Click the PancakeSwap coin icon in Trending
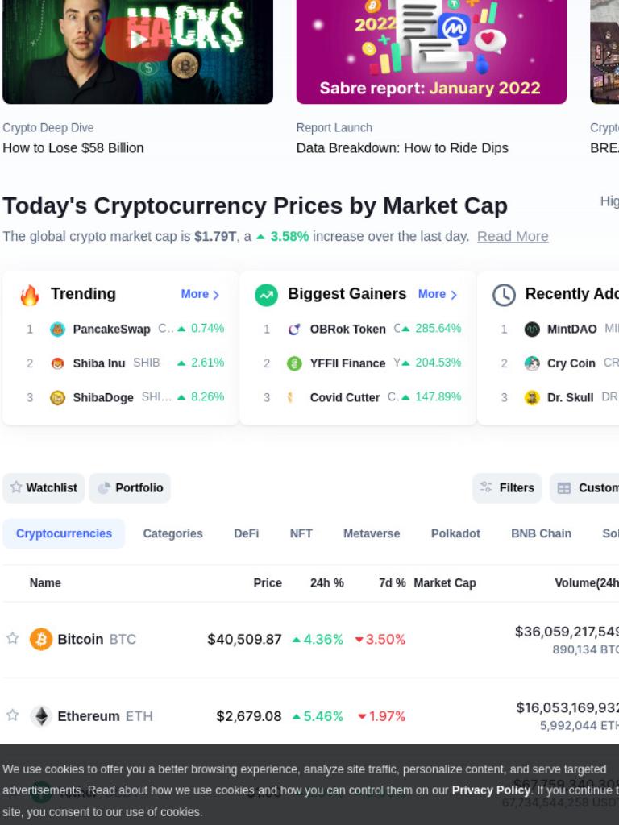This screenshot has height=825, width=619. 57,330
